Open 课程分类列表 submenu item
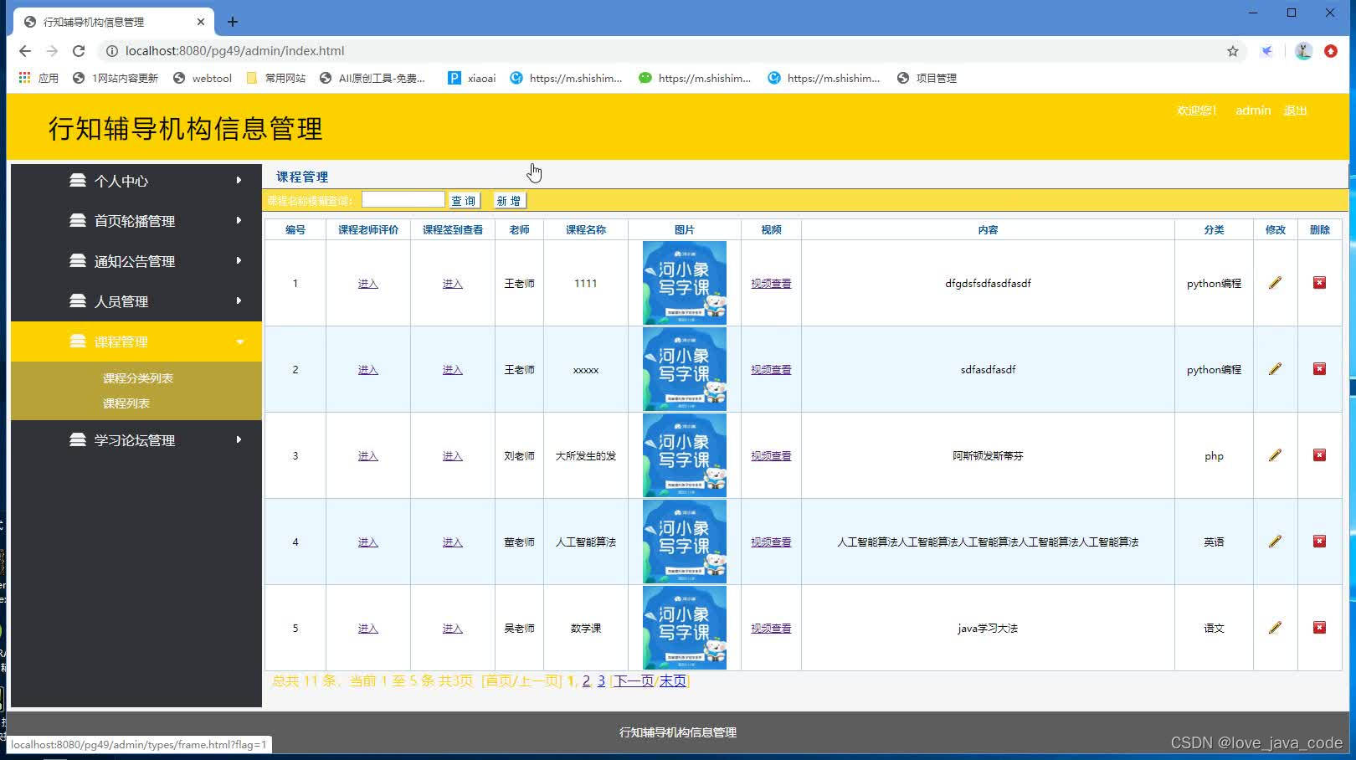The image size is (1356, 760). pos(138,378)
